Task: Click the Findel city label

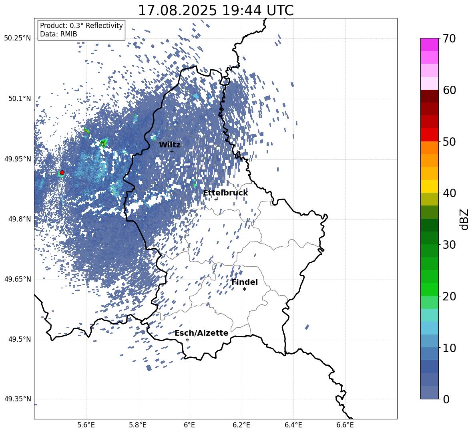Action: click(x=245, y=282)
